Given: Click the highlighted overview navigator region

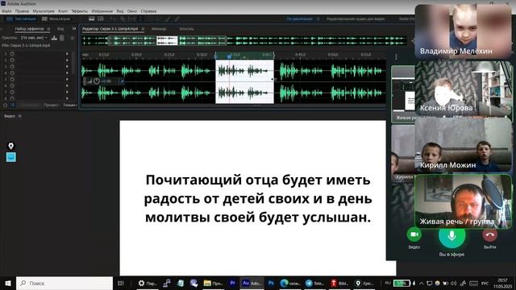Looking at the screenshot, I should point(167,41).
